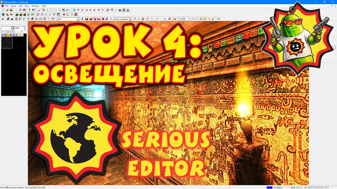
Task: Click the open file folder icon
Action: tap(7, 10)
